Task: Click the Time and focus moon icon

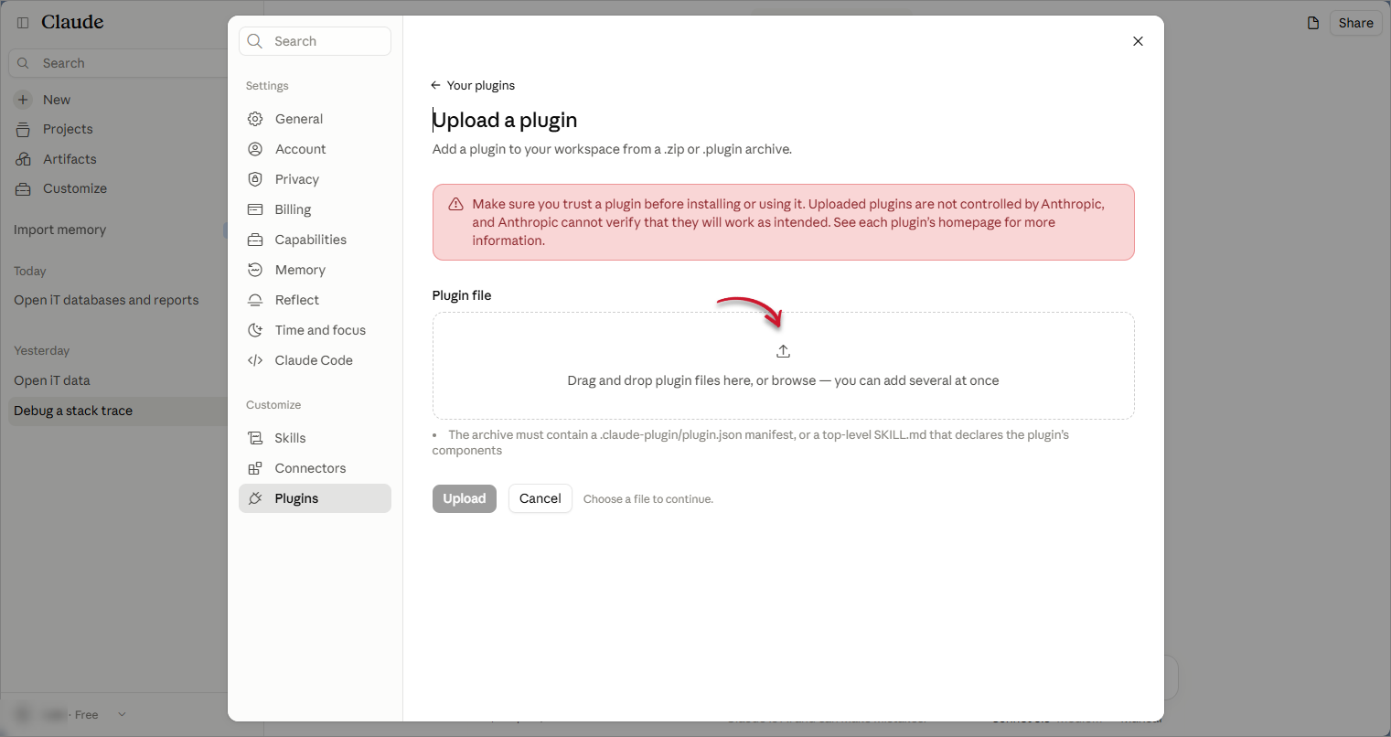Action: coord(255,330)
